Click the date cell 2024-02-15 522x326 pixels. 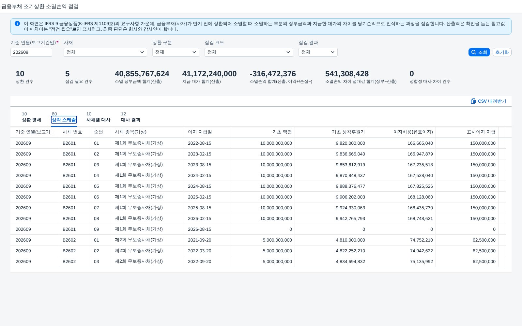pos(199,175)
